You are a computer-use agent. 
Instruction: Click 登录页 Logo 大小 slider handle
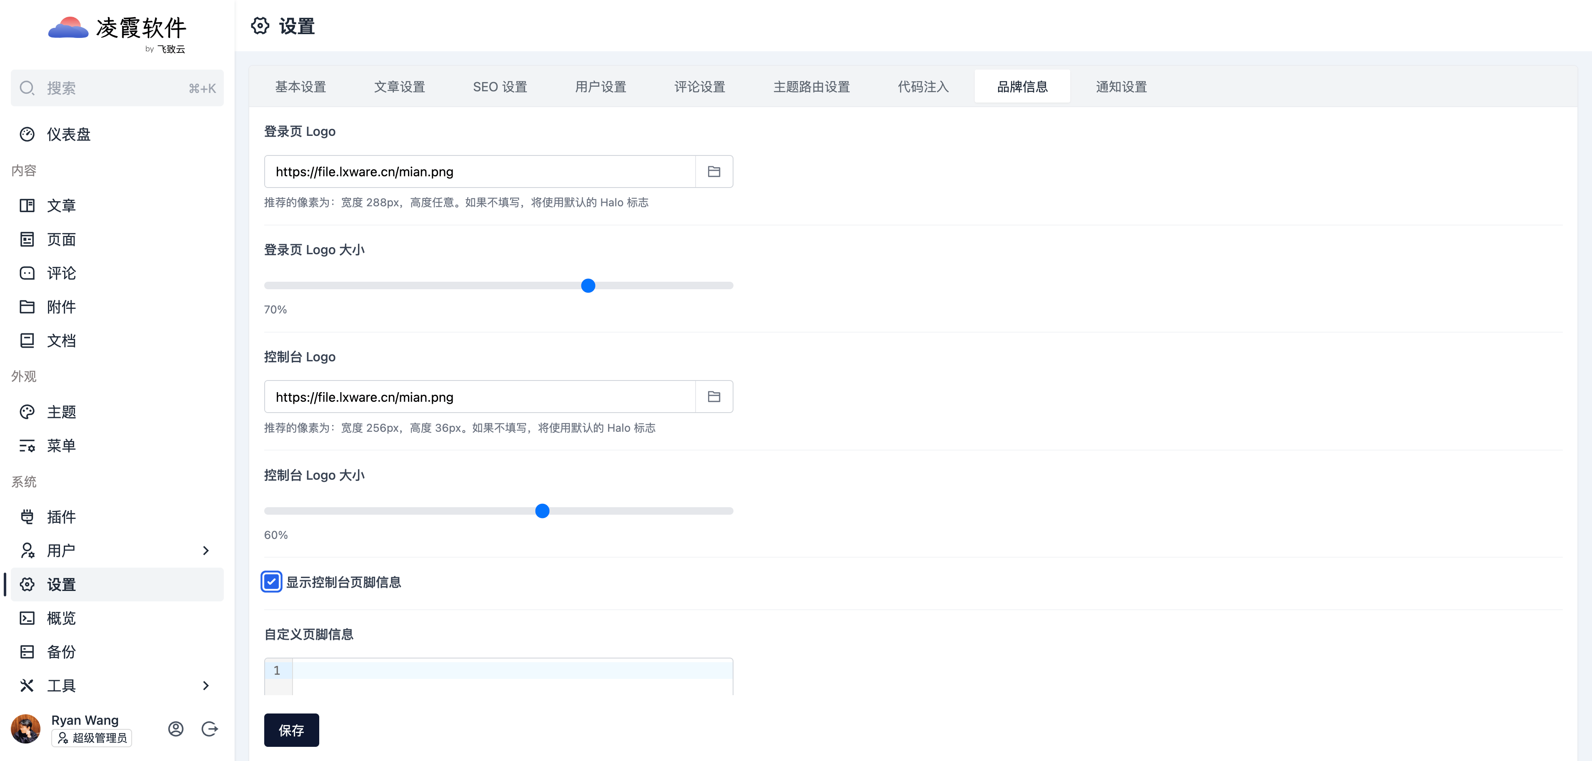pyautogui.click(x=588, y=285)
